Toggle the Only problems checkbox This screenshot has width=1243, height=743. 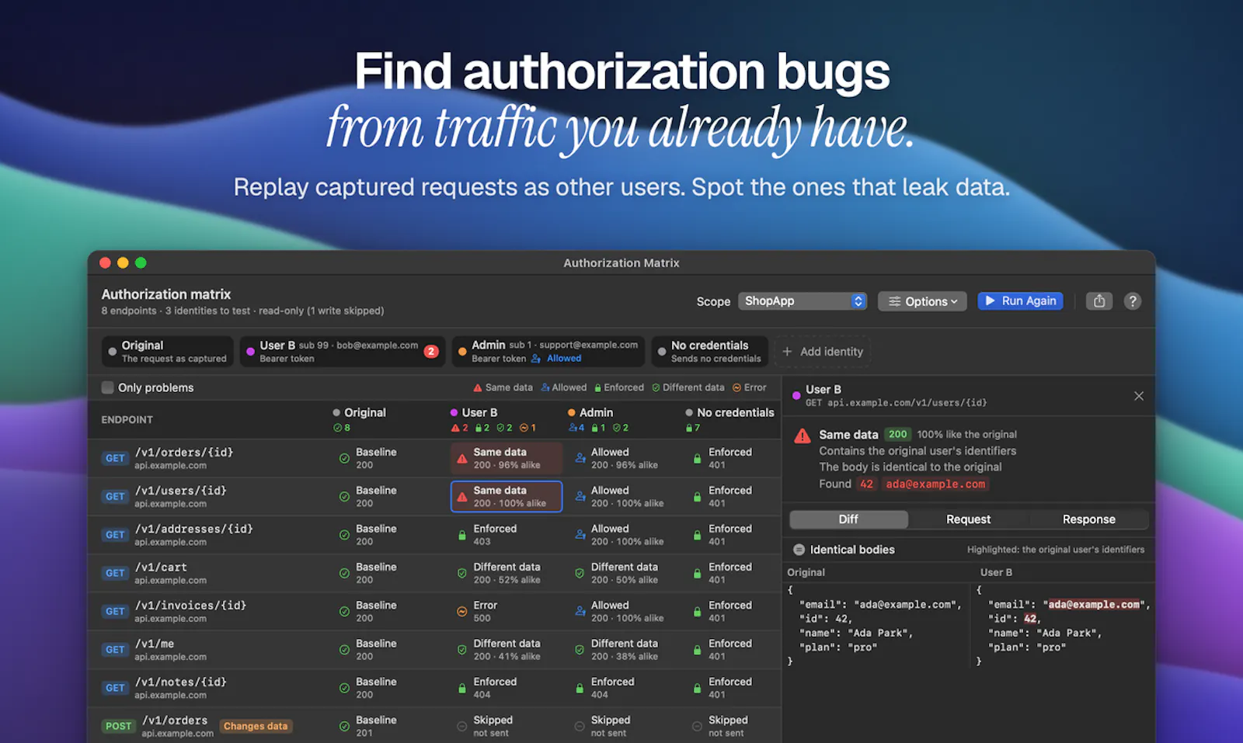coord(108,387)
